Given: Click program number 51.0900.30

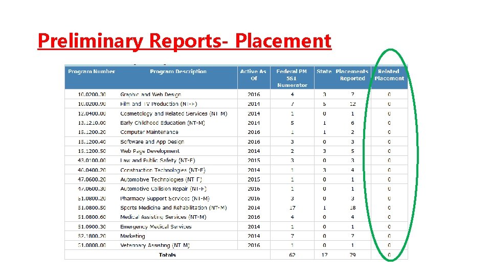Looking at the screenshot, I should 92,226.
